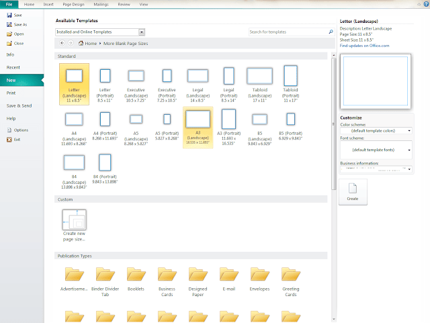430x323 pixels.
Task: Focus the Search for templates field
Action: pos(288,32)
